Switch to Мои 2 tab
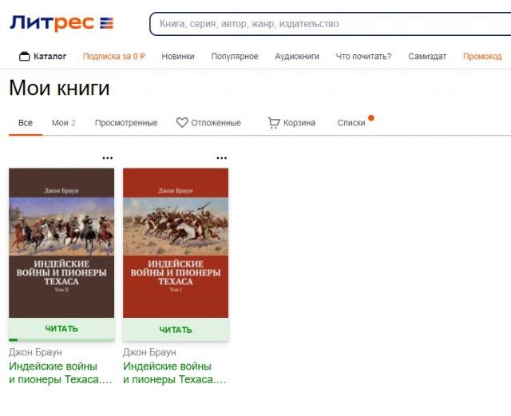This screenshot has height=416, width=511. tap(64, 123)
